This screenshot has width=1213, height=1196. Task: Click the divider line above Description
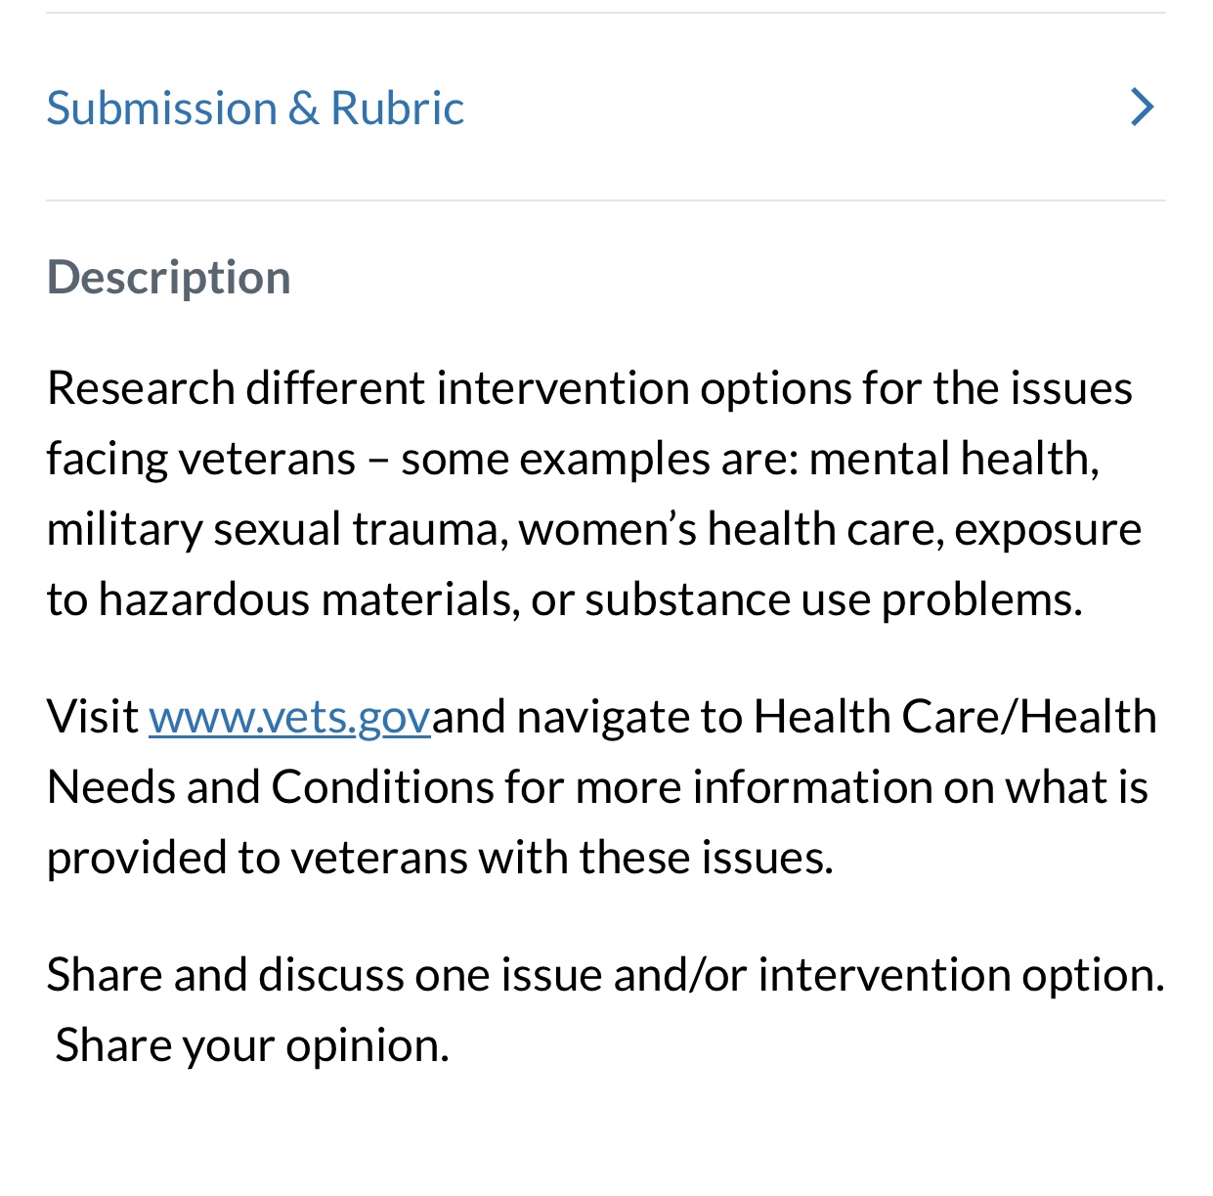606,200
